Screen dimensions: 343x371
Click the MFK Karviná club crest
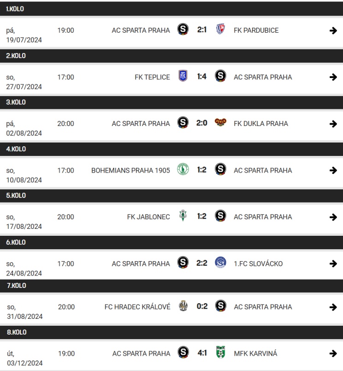pos(220,353)
